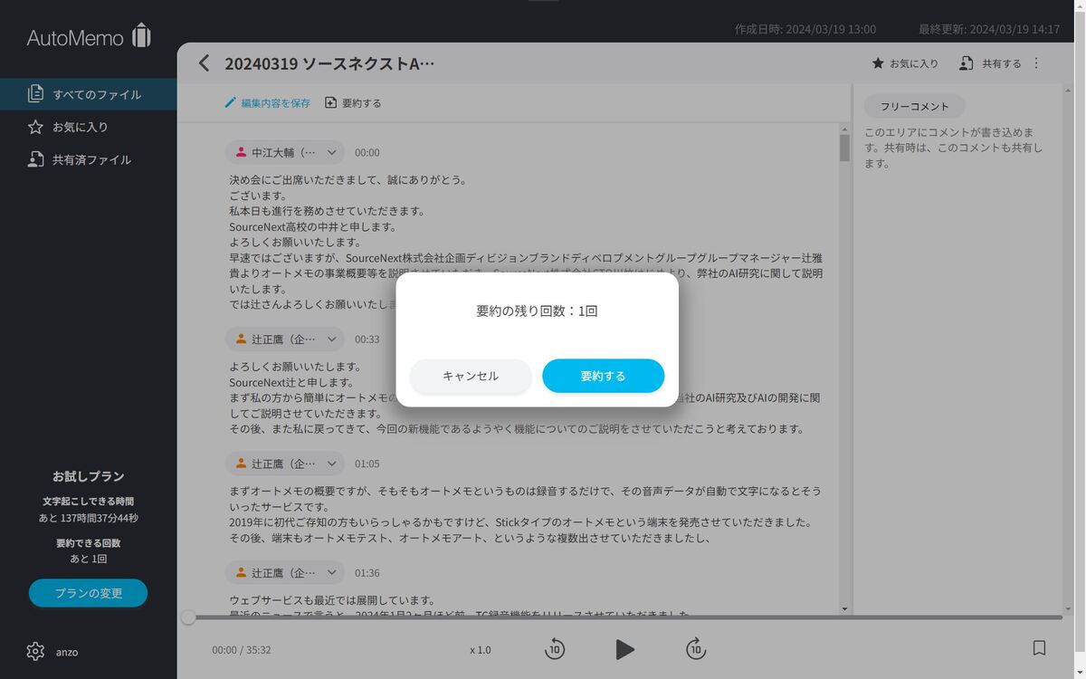Open すべてのファイル in sidebar

(x=88, y=94)
